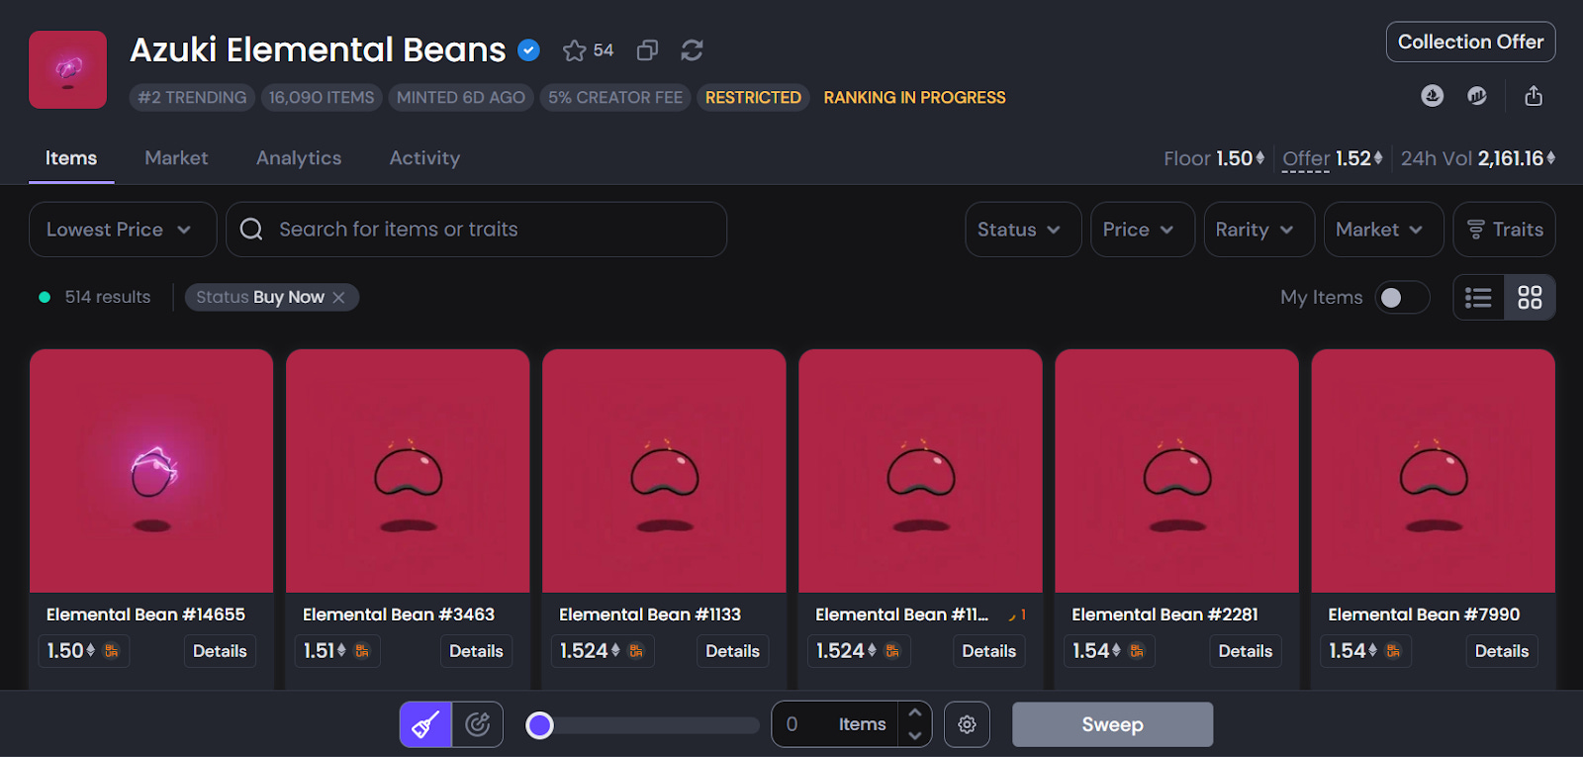Share the collection using the share icon

(x=1534, y=96)
